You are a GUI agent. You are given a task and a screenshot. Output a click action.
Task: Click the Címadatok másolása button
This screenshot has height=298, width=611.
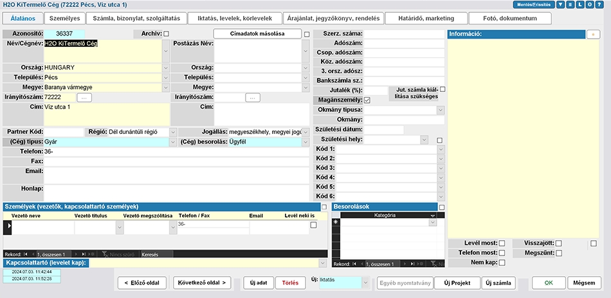(257, 33)
